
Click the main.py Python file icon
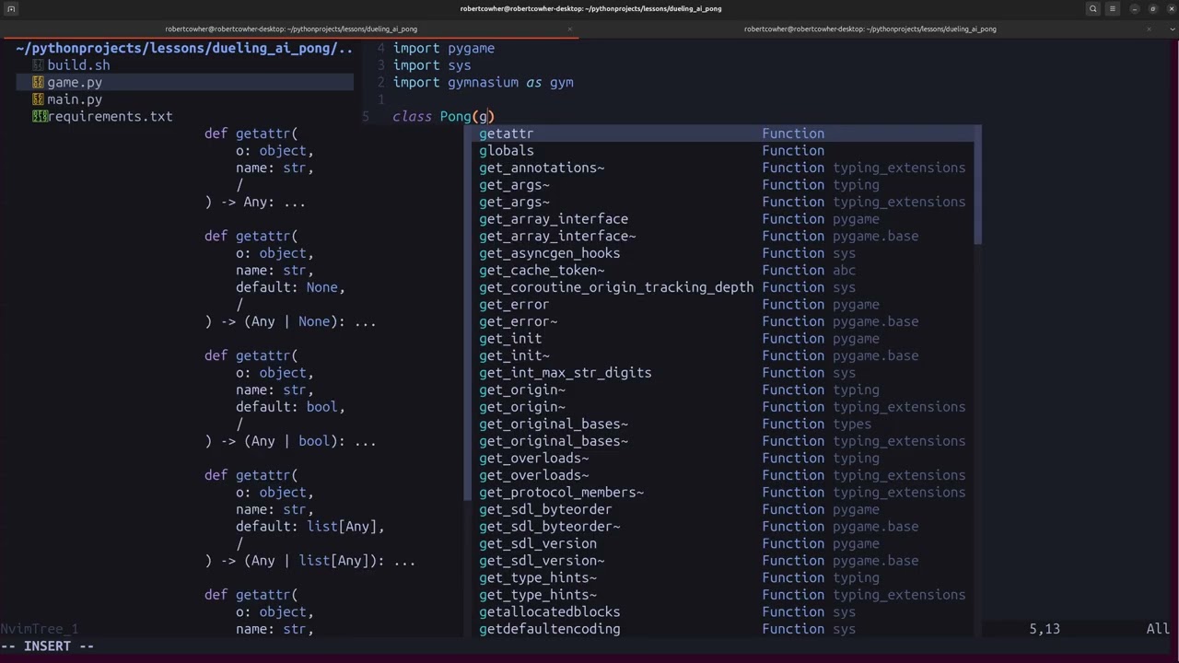point(38,99)
